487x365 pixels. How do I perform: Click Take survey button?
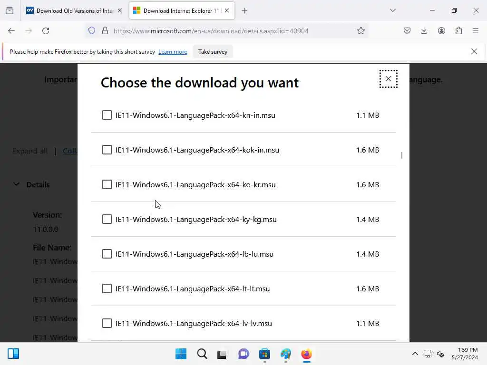tap(213, 52)
